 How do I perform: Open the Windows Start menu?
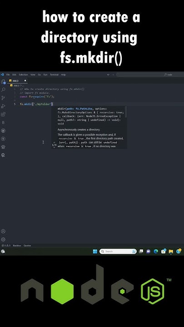pyautogui.click(x=95, y=251)
